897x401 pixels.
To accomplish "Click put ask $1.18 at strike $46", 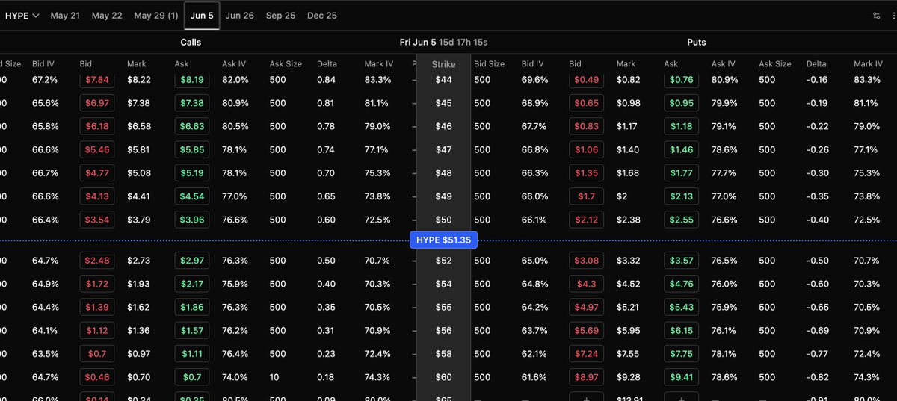I will coord(681,126).
